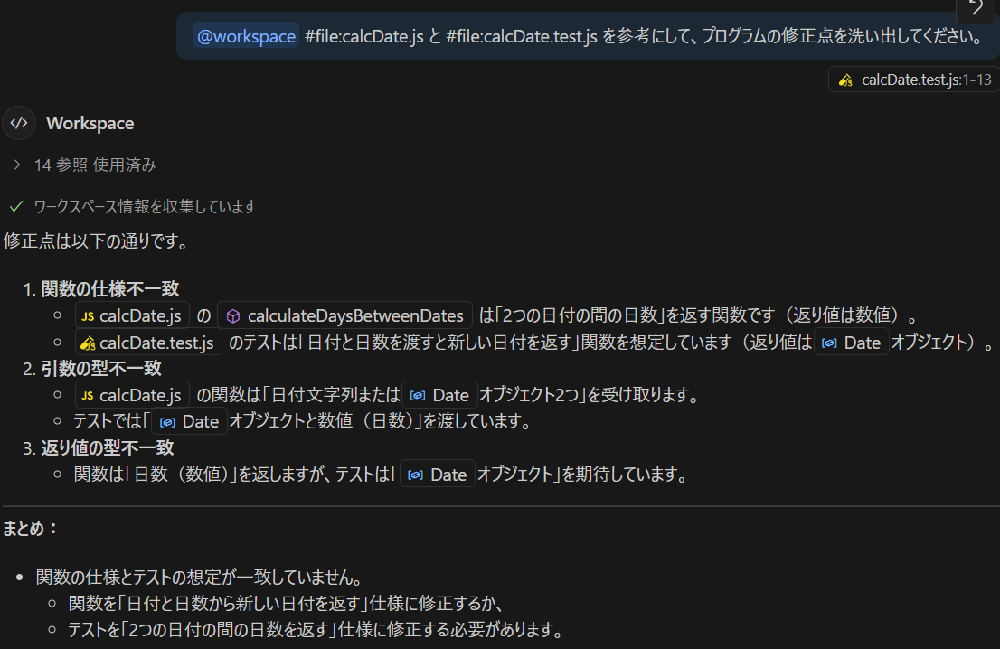Click heading 関数の仕様不一致

click(109, 289)
